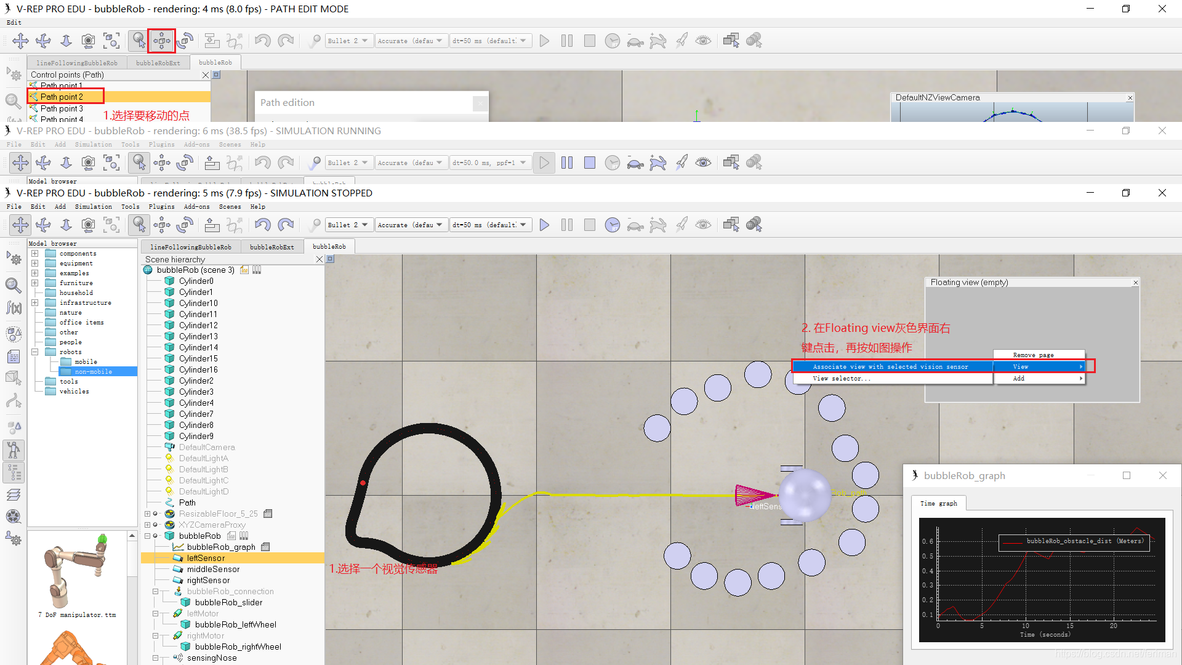Toggle camera angle tool in stopped window
This screenshot has width=1182, height=665.
pyautogui.click(x=89, y=225)
